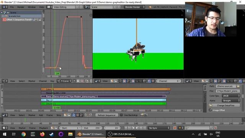Open the graph editor Key menu
This screenshot has height=138, width=245.
coord(52,81)
